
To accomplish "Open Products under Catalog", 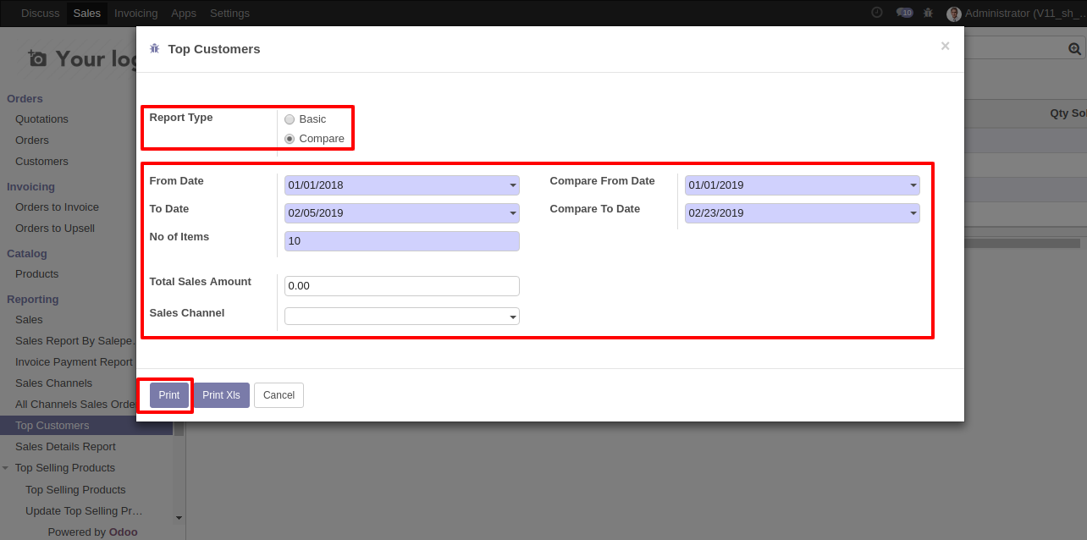I will click(36, 274).
